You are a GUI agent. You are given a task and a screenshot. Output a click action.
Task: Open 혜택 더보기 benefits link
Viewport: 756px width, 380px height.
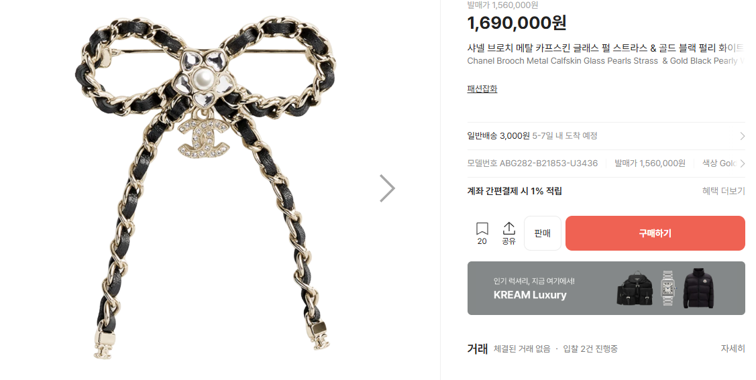coord(723,191)
